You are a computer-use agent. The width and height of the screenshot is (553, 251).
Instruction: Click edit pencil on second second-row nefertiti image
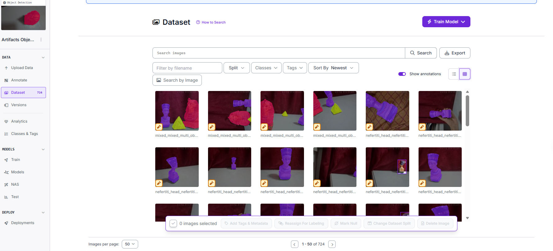212,183
